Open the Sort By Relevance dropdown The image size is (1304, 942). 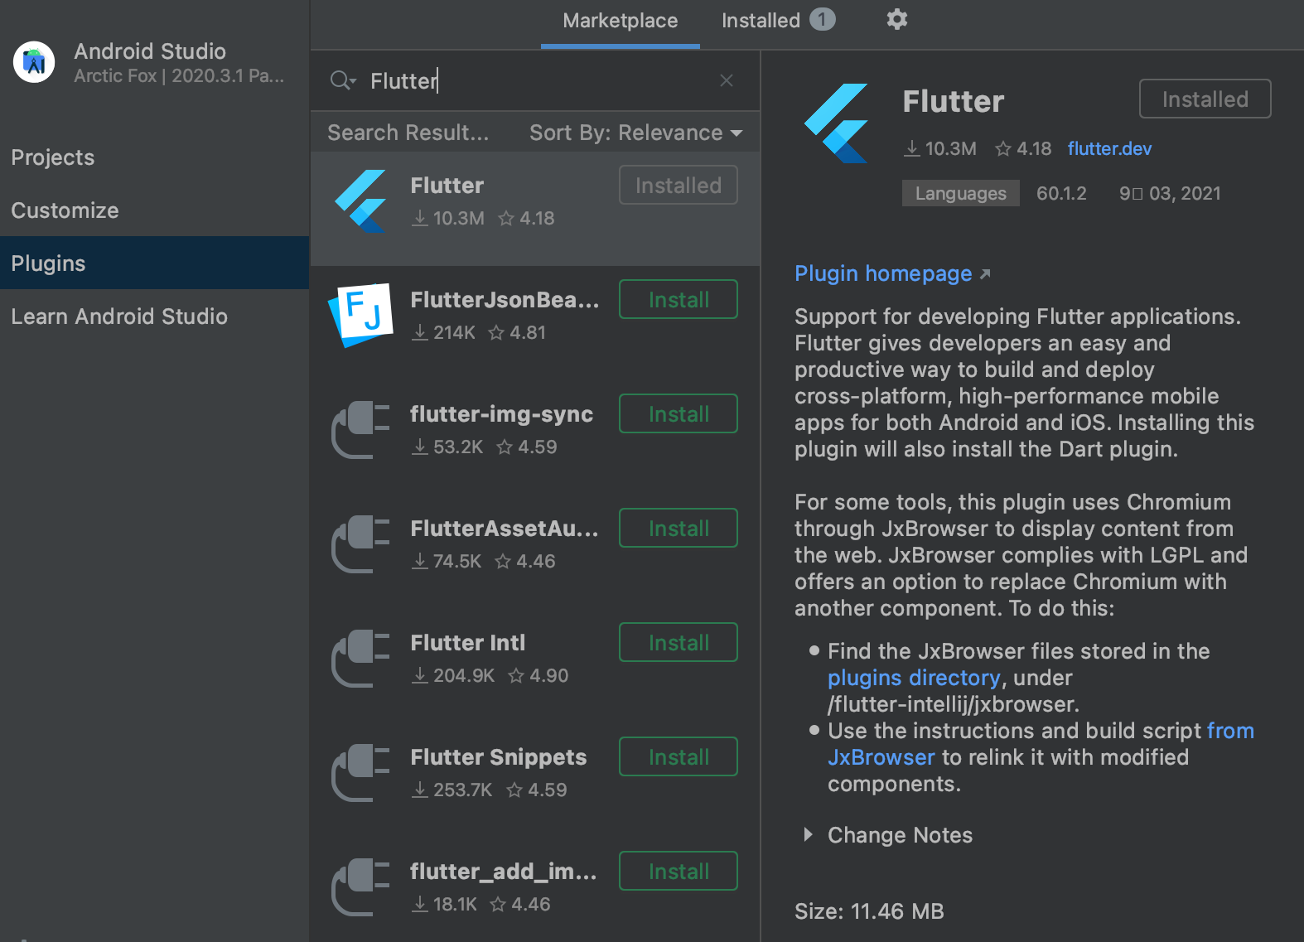pos(635,133)
